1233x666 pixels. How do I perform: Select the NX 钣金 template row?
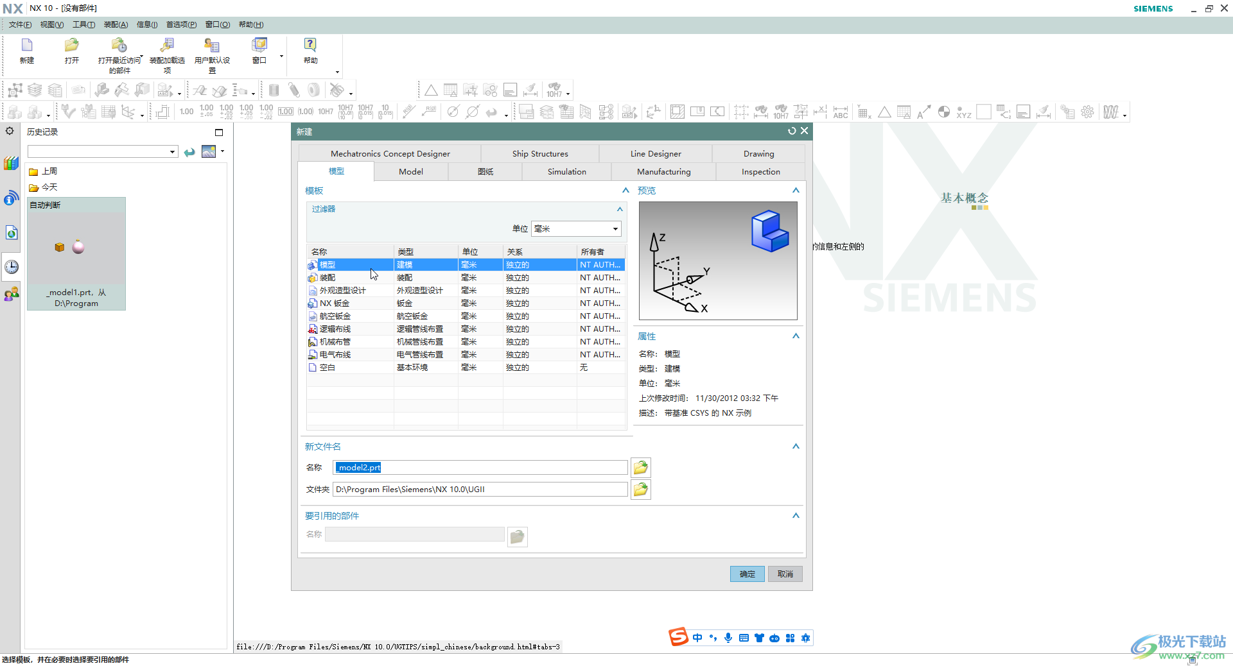coord(466,303)
